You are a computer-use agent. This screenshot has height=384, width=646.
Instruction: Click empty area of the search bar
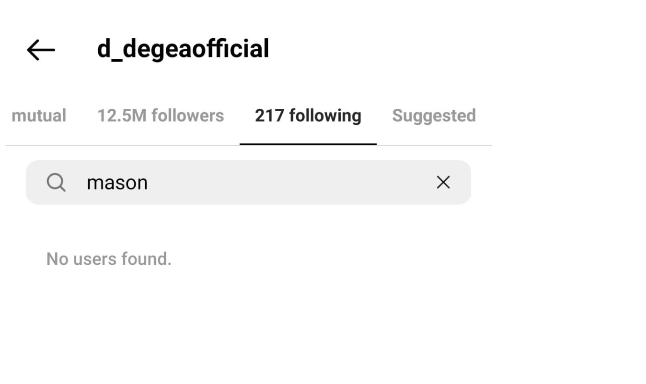click(290, 182)
